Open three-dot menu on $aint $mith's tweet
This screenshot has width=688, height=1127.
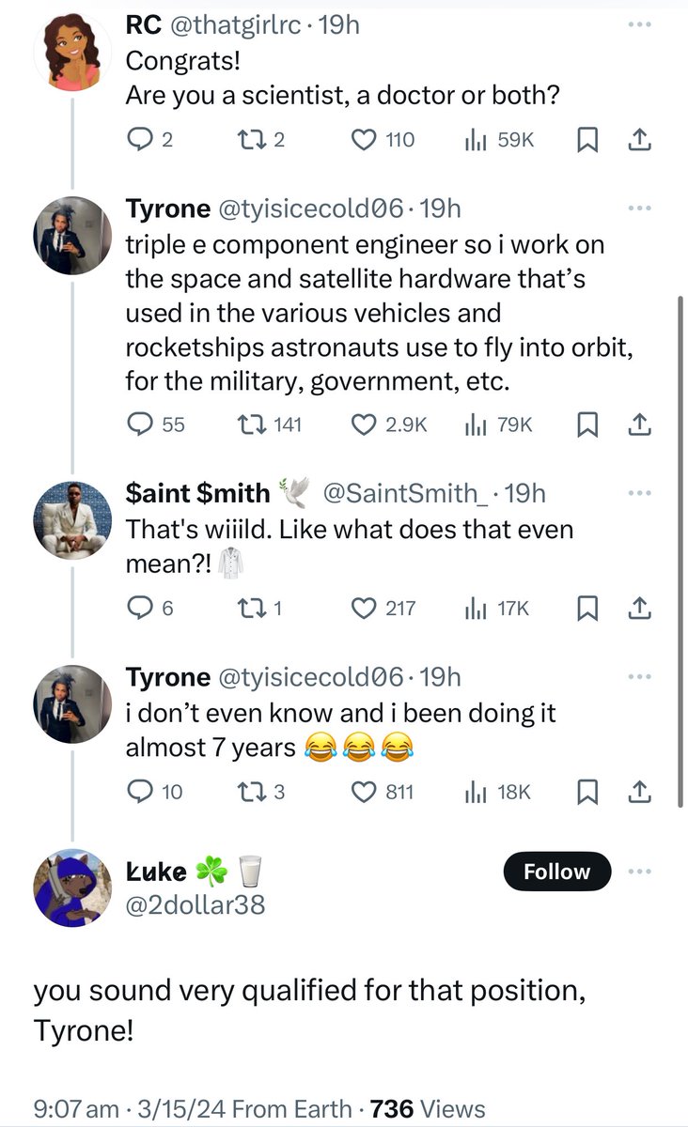(x=639, y=492)
